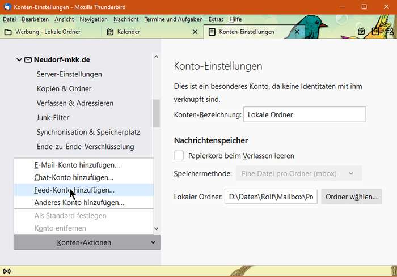Enable Papierkorb beim Verlassen leeren checkbox
Screen dimensions: 397x277
coord(179,155)
